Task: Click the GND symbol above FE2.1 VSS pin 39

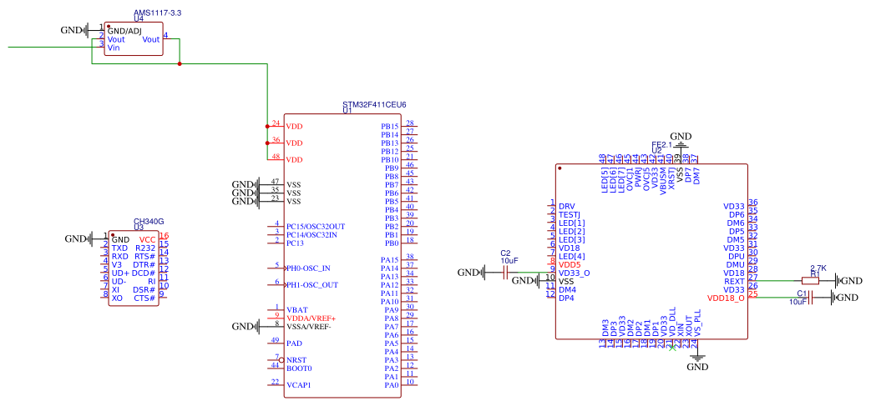Action: click(x=681, y=140)
